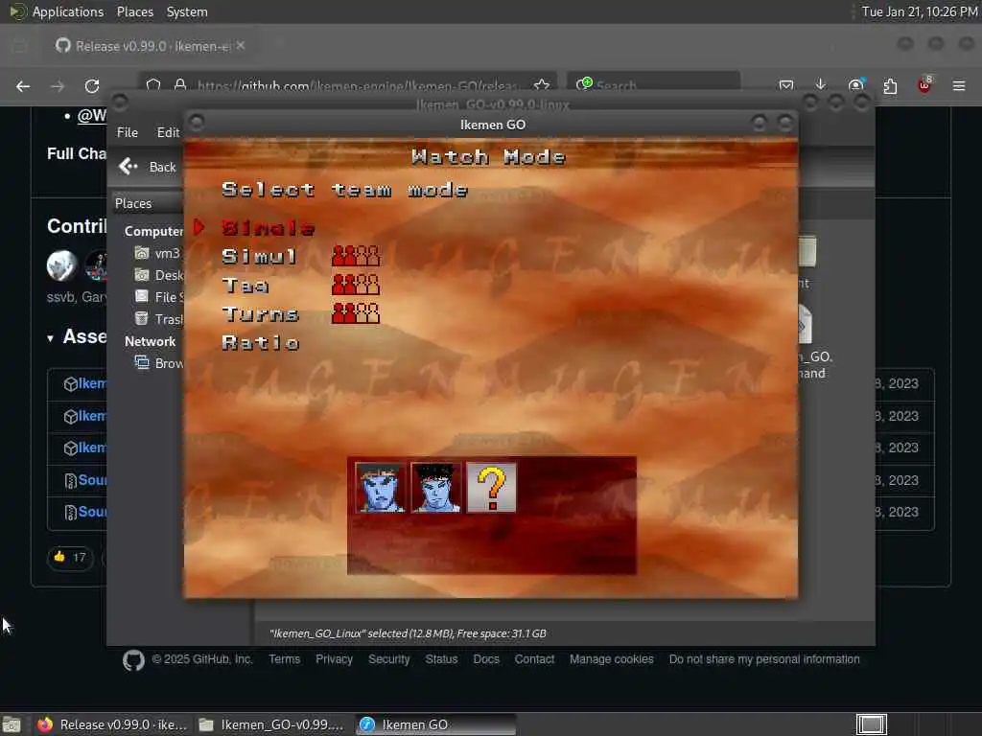Click the random select question mark portrait
The image size is (982, 736).
(x=492, y=488)
